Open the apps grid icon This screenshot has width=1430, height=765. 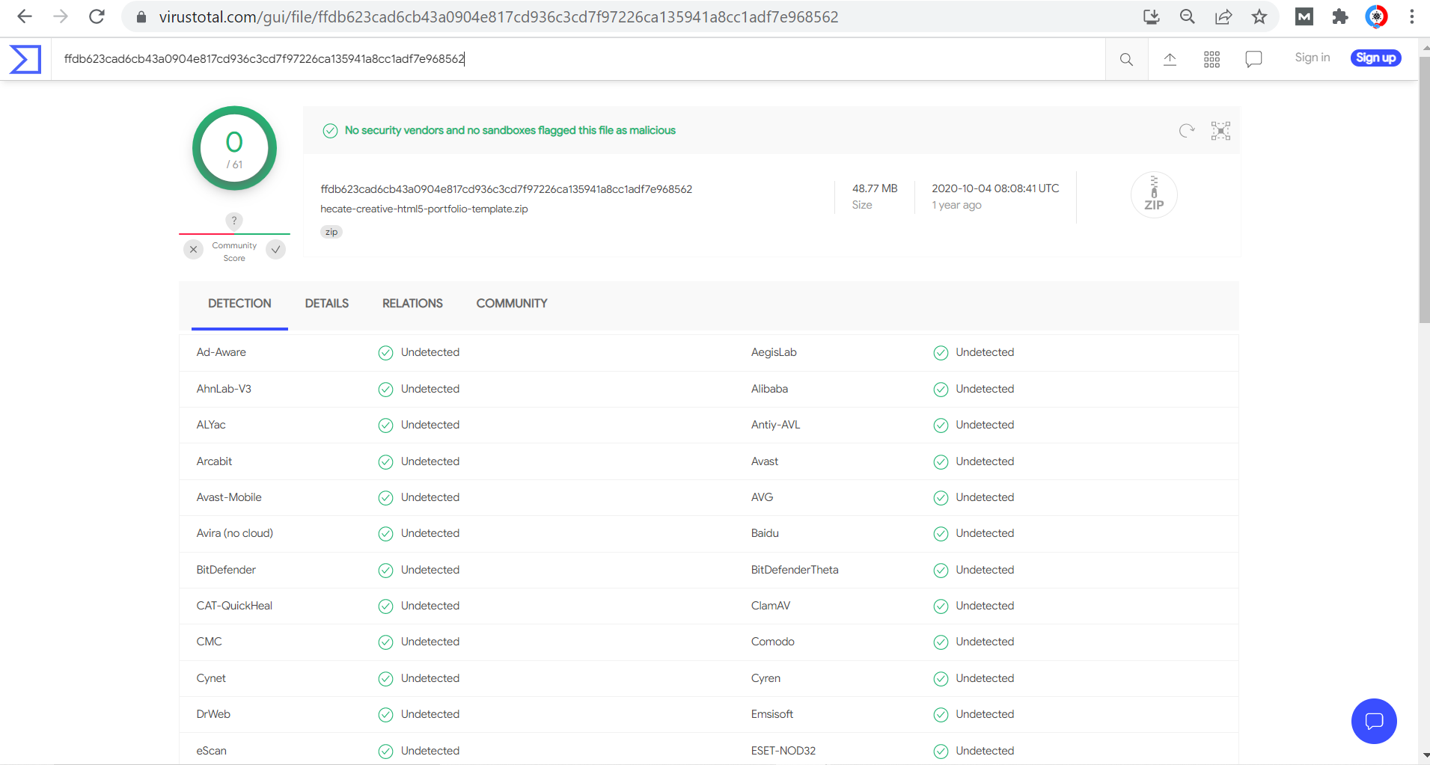1211,59
